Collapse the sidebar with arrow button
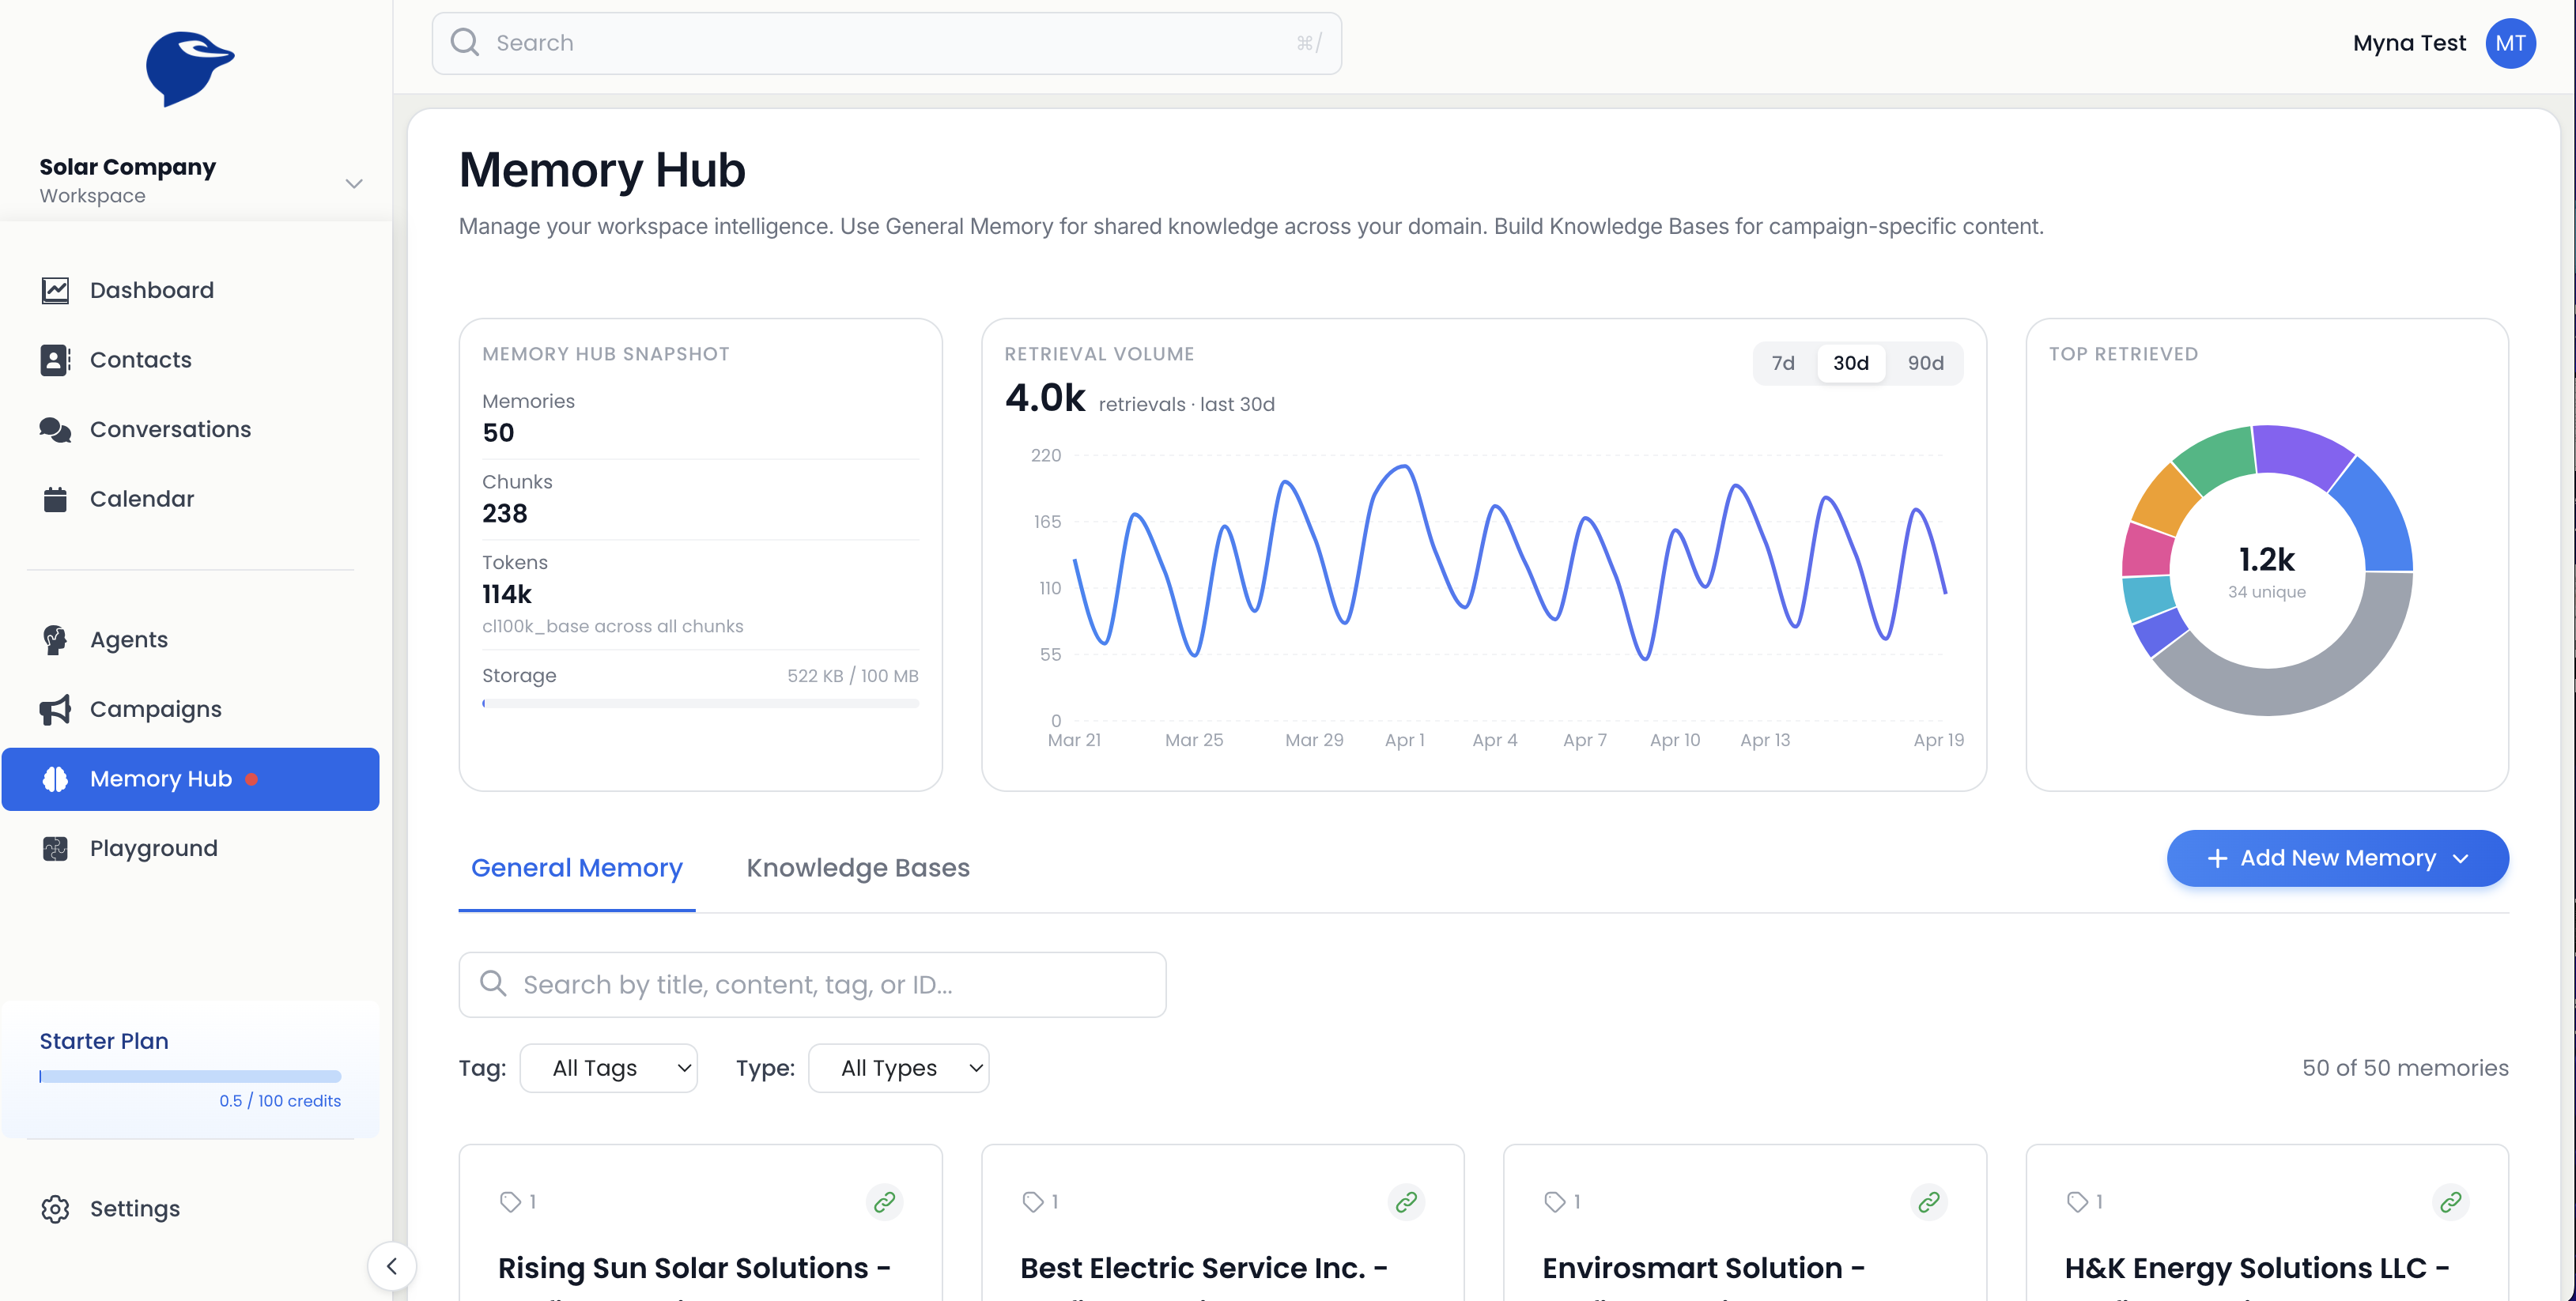The image size is (2576, 1301). [x=391, y=1266]
